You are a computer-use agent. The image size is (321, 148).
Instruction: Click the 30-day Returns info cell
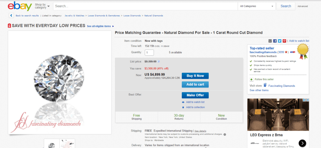tap(179, 117)
